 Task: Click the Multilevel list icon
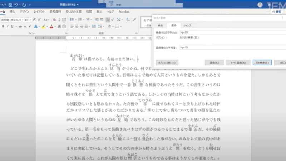(x=88, y=20)
